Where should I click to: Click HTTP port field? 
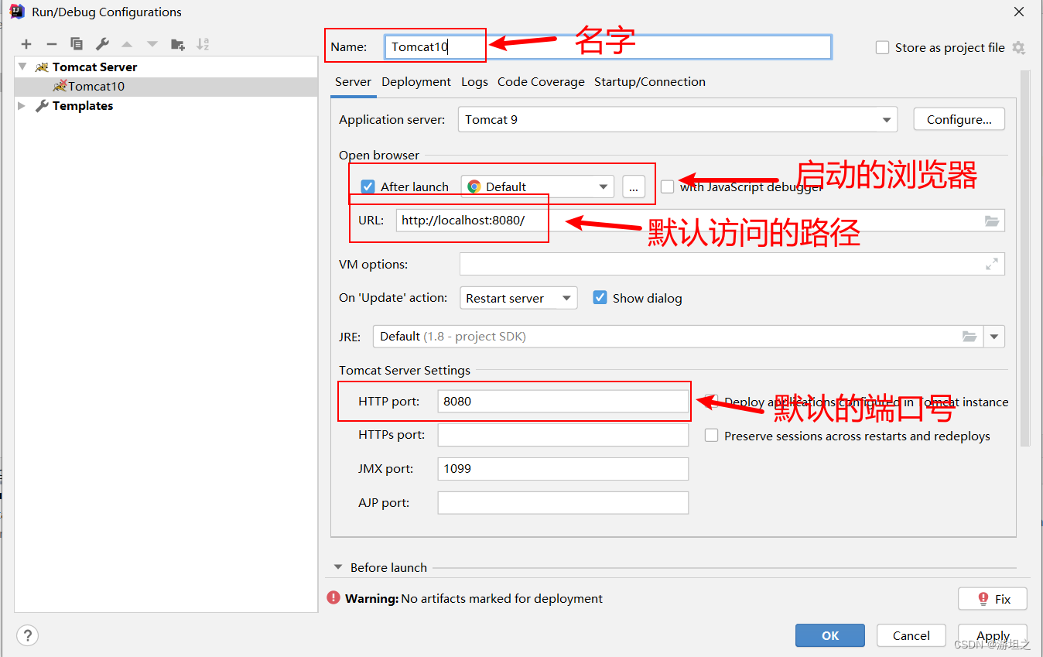[x=563, y=402]
